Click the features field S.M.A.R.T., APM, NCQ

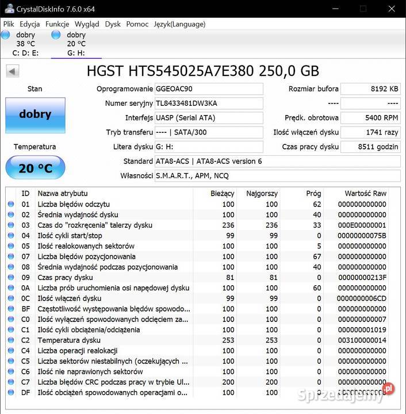(x=277, y=176)
